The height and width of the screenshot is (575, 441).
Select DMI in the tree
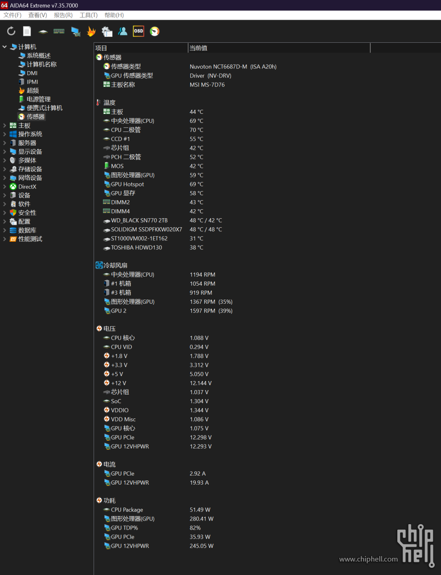(32, 73)
